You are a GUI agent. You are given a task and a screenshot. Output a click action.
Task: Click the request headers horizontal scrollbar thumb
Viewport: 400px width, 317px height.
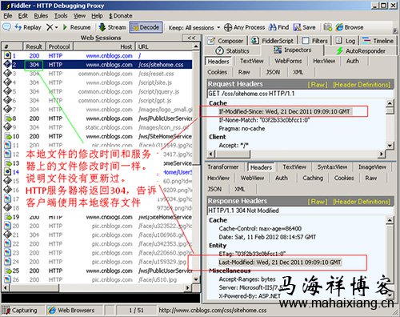pos(233,154)
